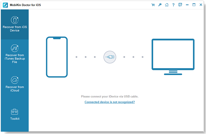Open the register key icon
Viewport: 206px width, 134px height.
tap(160, 5)
